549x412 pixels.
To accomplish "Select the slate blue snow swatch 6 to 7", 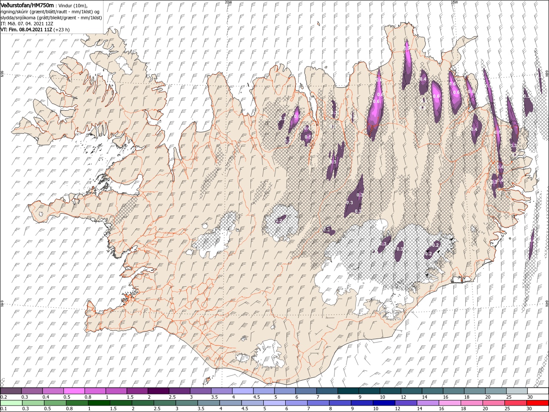I will click(305, 391).
